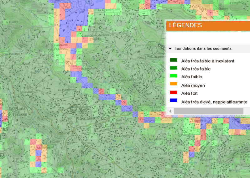The image size is (250, 178).
Task: Click the 'Aléa faible' legend label
Action: 191,77
